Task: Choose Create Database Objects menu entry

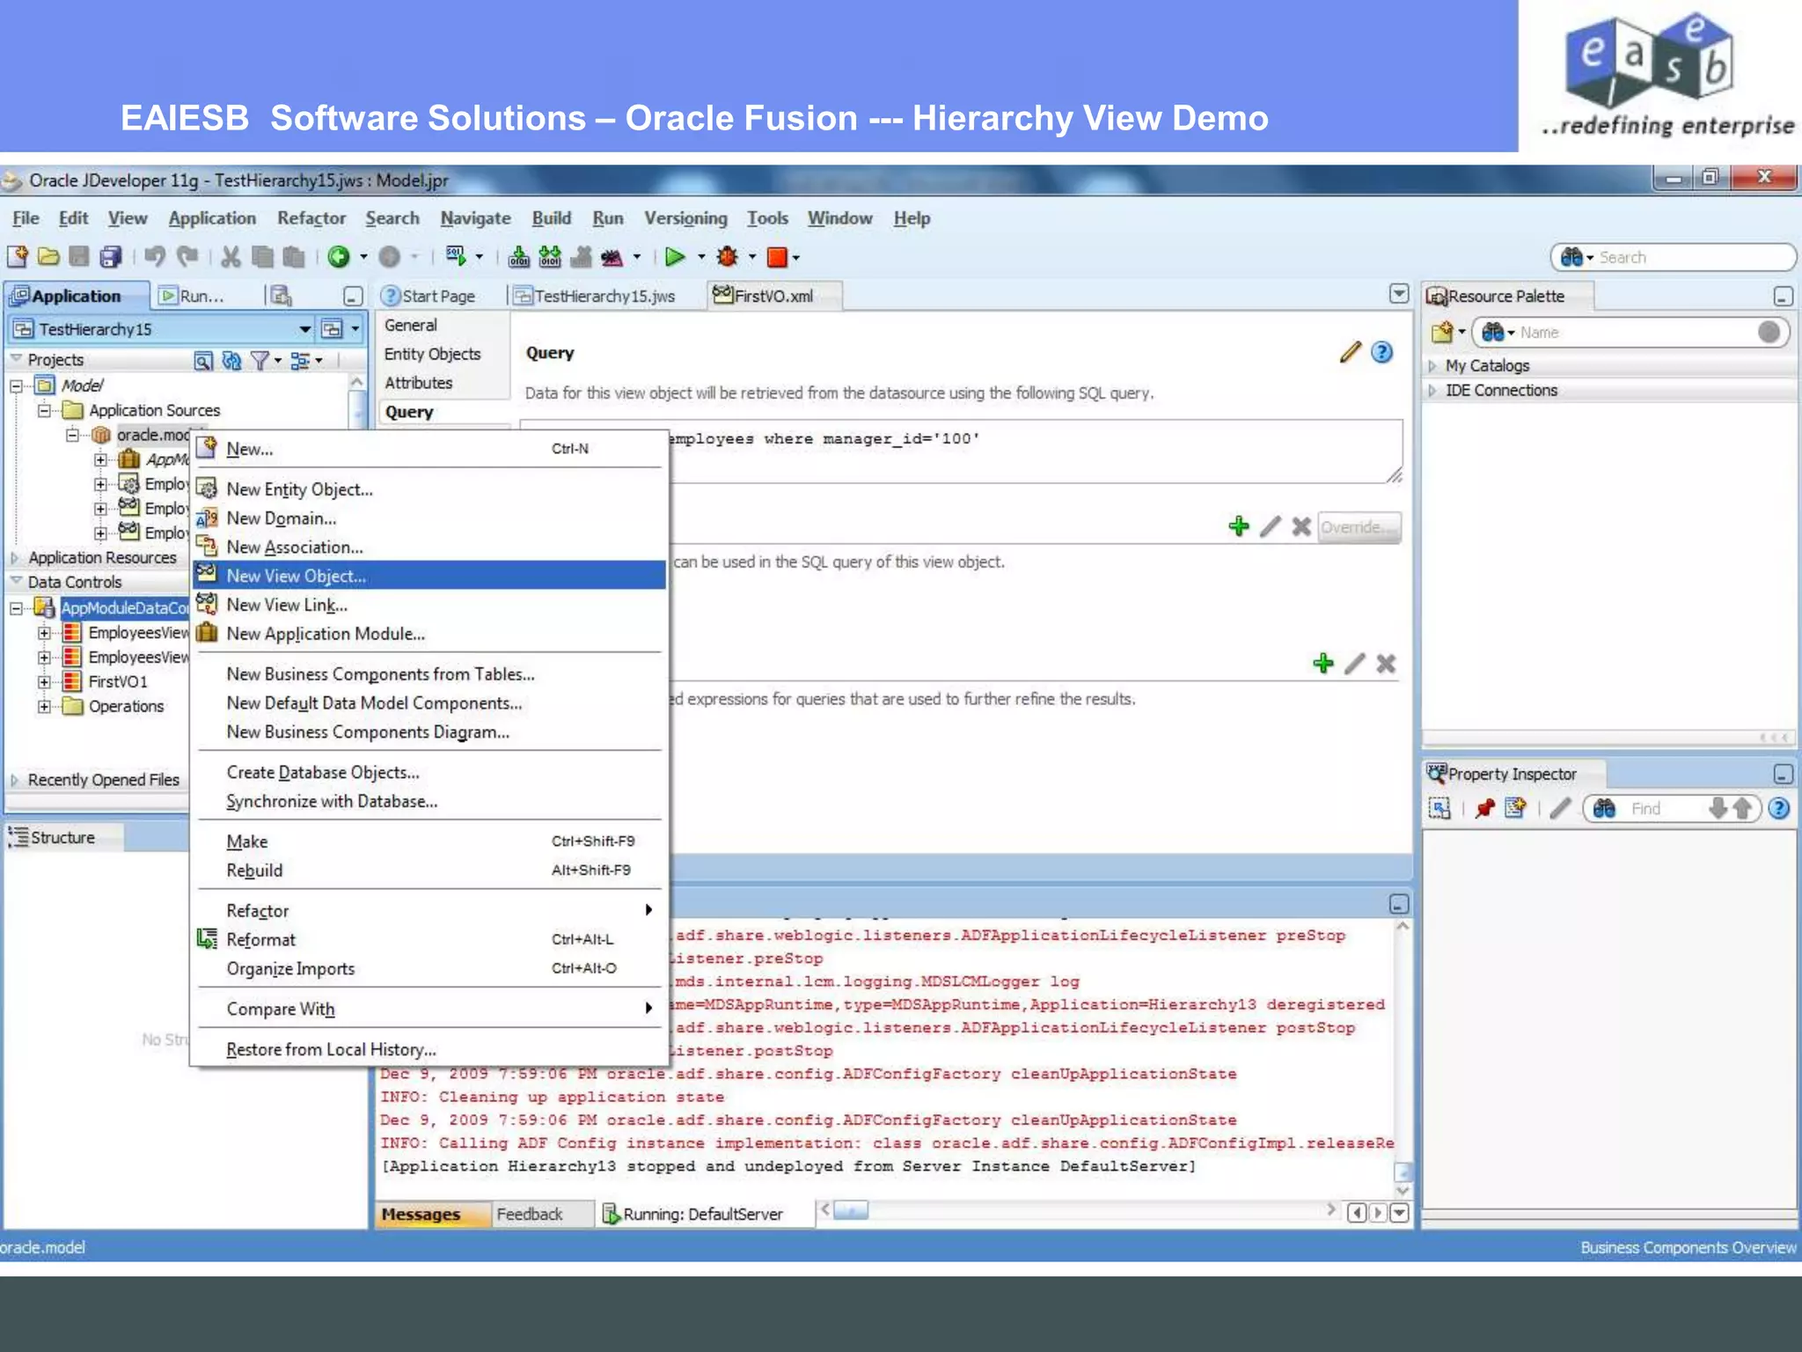Action: (429, 772)
